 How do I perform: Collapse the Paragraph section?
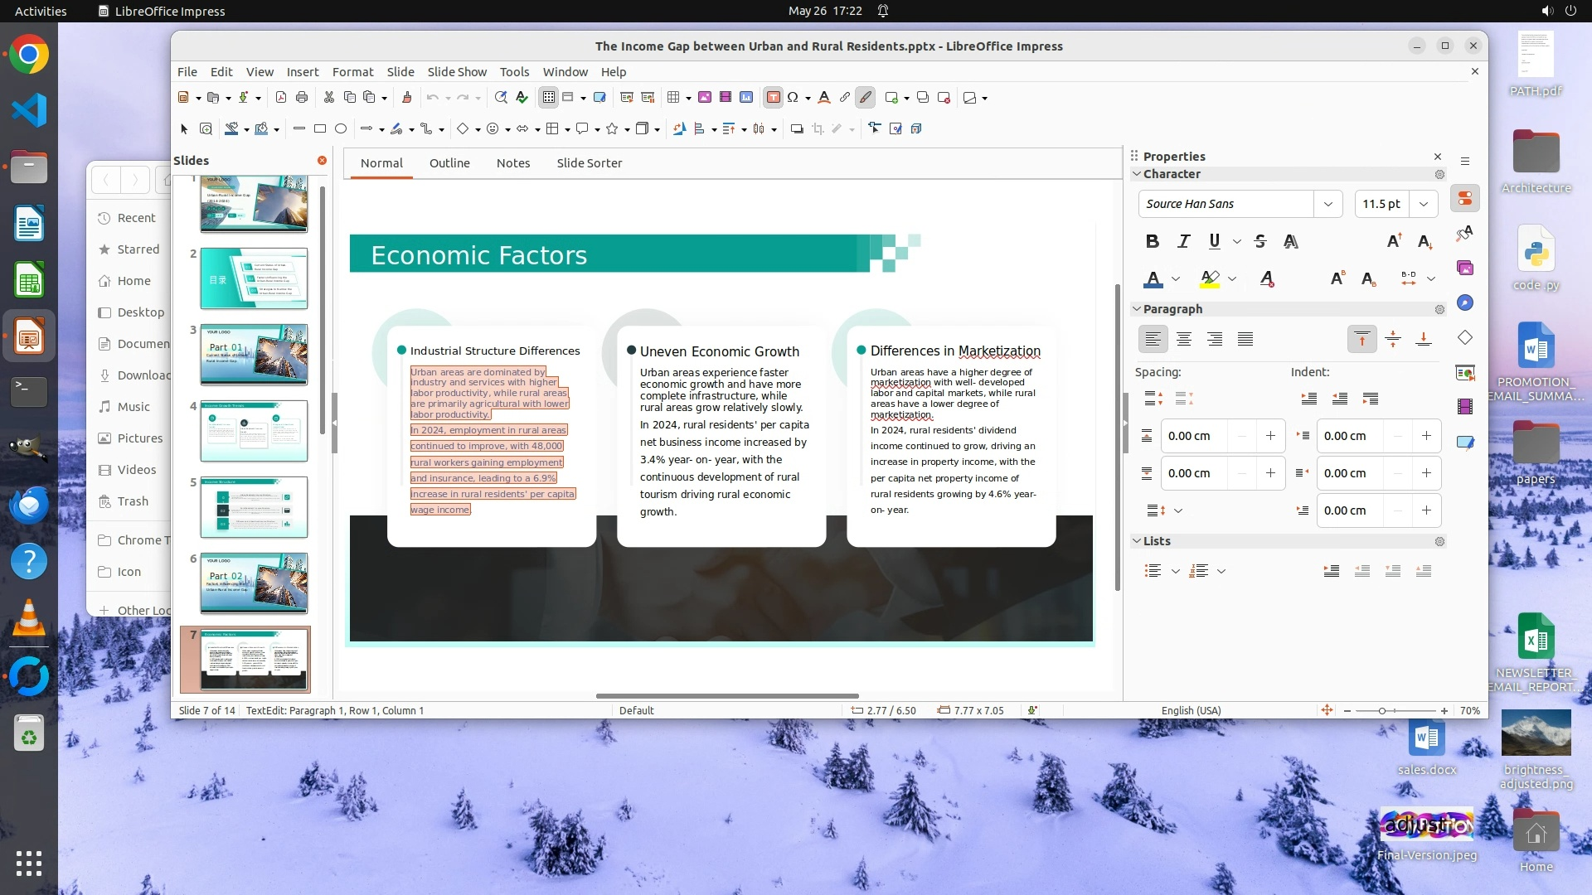tap(1137, 309)
